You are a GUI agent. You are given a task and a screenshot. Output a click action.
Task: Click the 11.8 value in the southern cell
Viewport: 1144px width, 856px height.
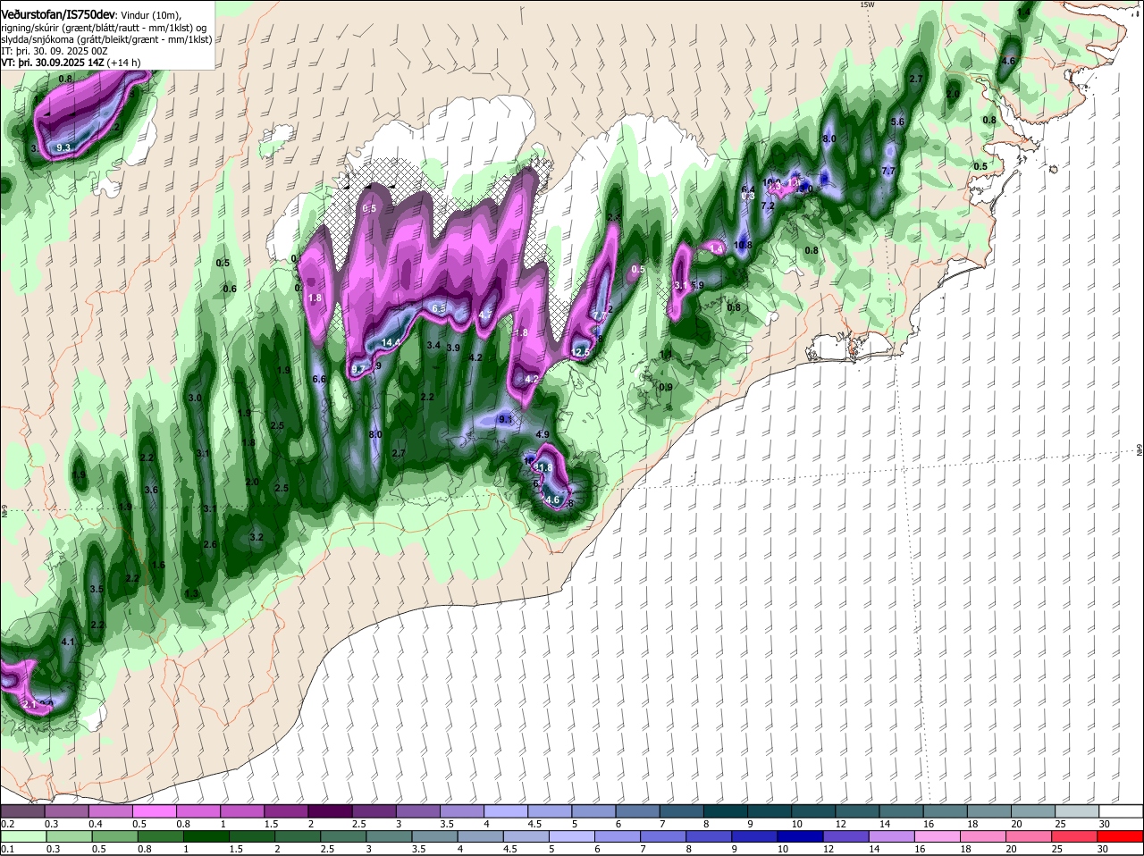tap(543, 467)
